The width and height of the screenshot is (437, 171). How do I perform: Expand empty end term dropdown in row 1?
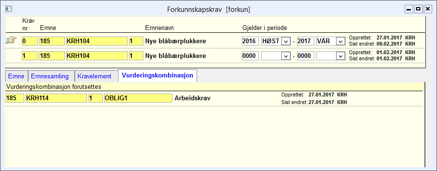click(x=340, y=56)
